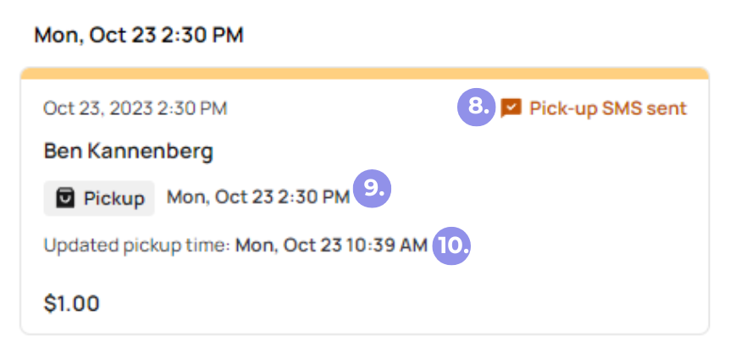The height and width of the screenshot is (353, 735).
Task: Open the Ben Kannenberg order card
Action: (x=365, y=201)
